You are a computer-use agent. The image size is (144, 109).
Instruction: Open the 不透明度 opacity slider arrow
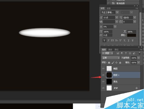(x=139, y=58)
